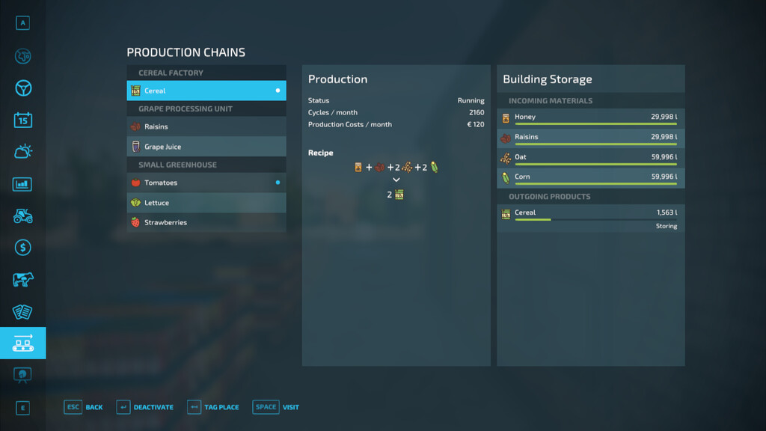Image resolution: width=766 pixels, height=431 pixels.
Task: Select the Tomatoes production chain
Action: [x=206, y=183]
